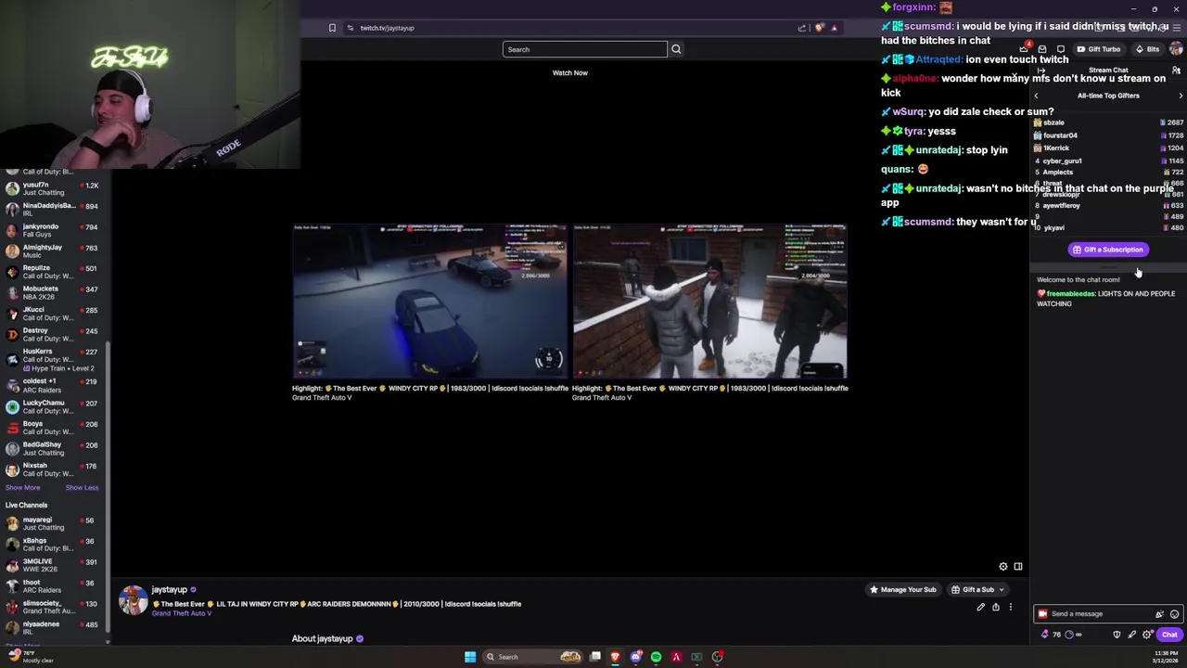Open Spotify from the taskbar

[656, 657]
